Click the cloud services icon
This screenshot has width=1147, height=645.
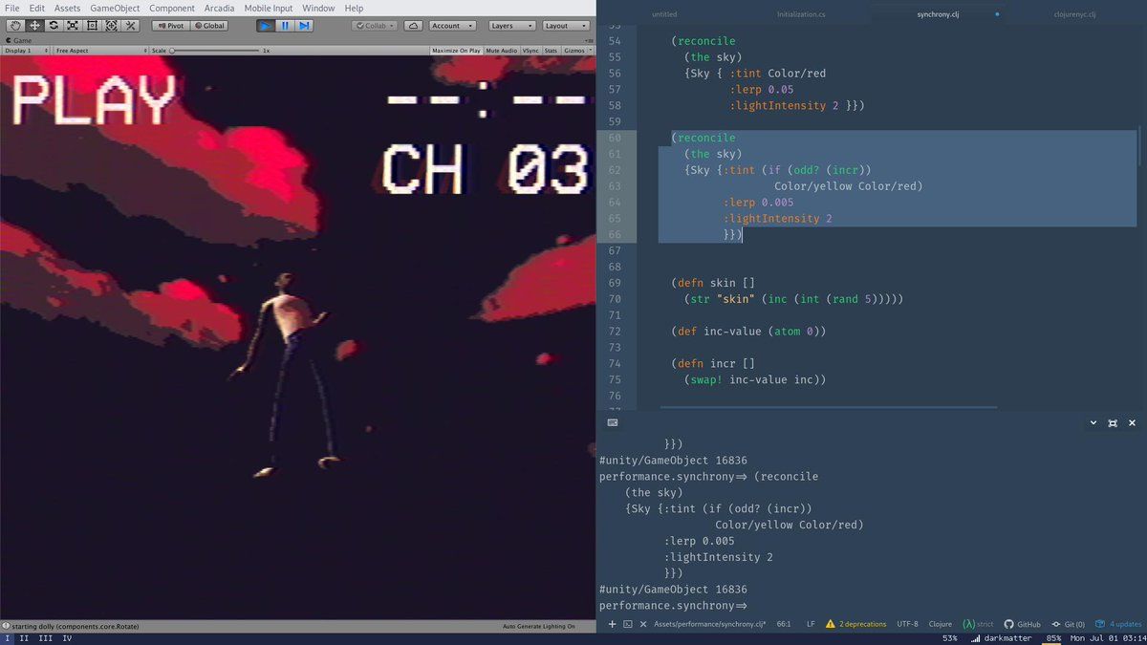(413, 26)
